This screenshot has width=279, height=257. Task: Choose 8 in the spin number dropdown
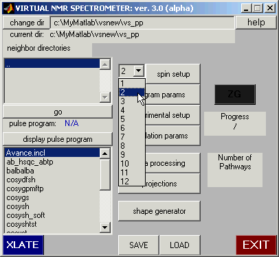pyautogui.click(x=132, y=146)
